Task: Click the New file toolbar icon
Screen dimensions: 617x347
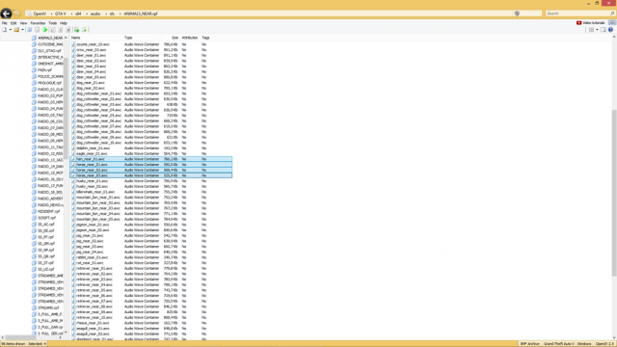Action: pyautogui.click(x=4, y=30)
